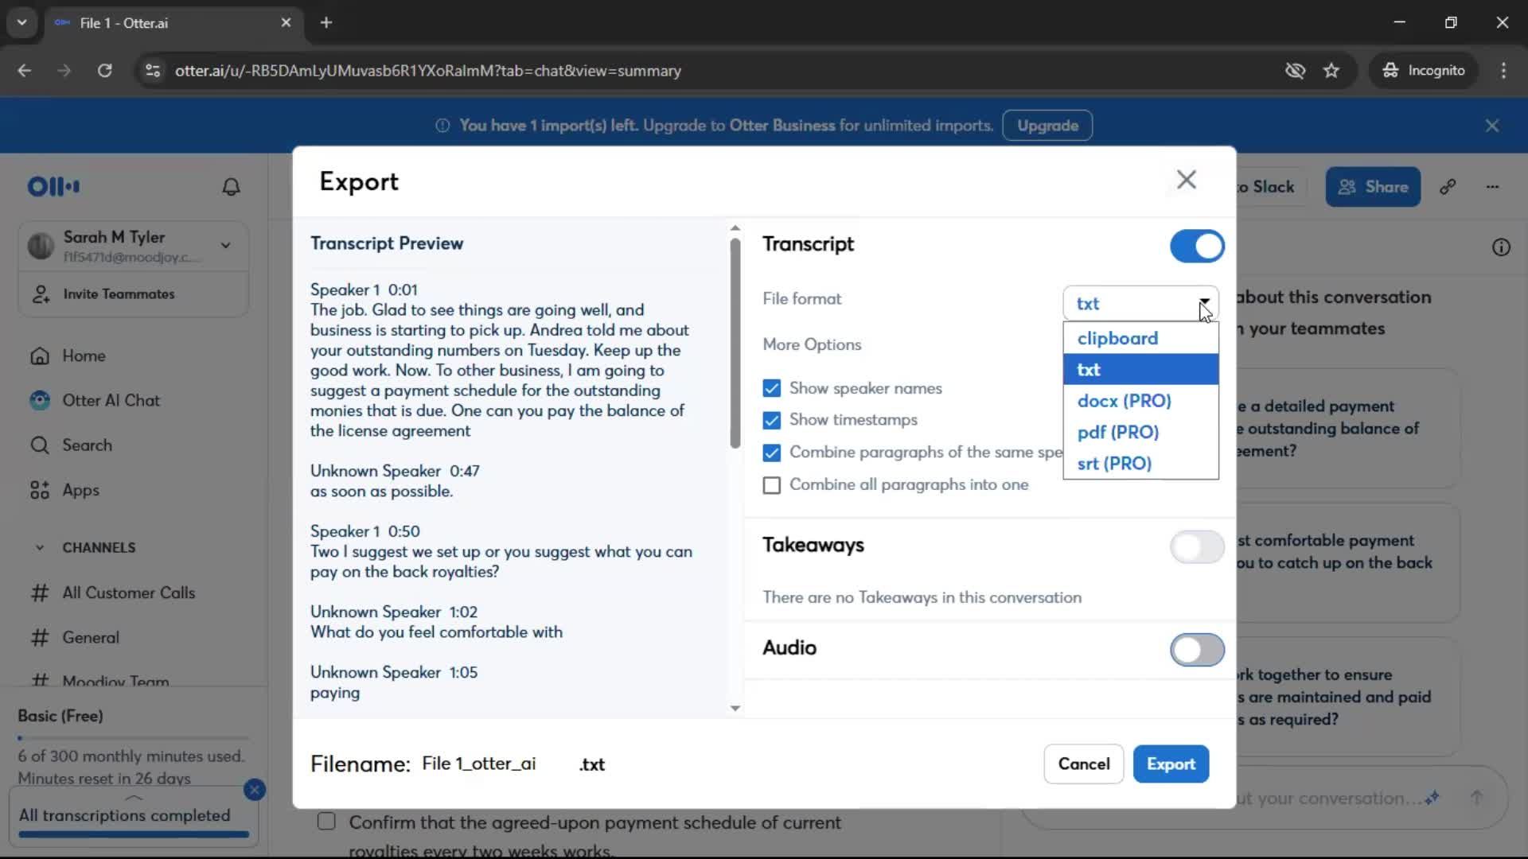Uncheck Show speaker names
The height and width of the screenshot is (859, 1528).
click(x=771, y=388)
